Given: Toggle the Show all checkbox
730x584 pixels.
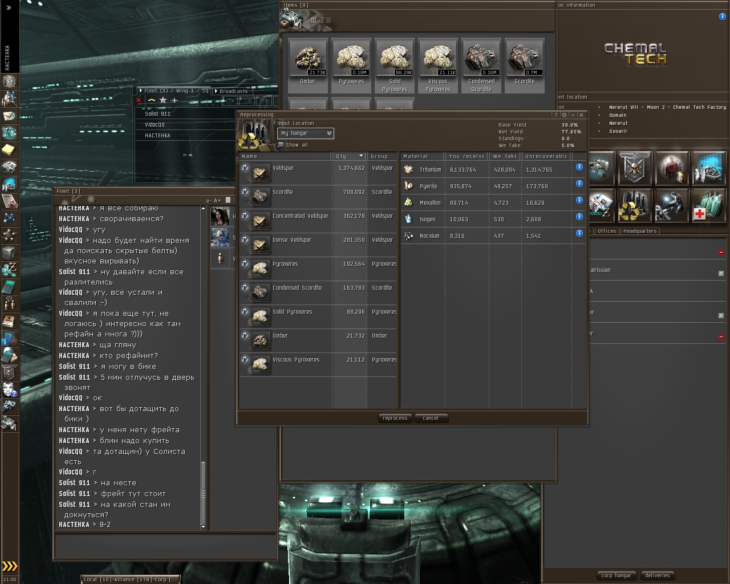Looking at the screenshot, I should pyautogui.click(x=281, y=145).
